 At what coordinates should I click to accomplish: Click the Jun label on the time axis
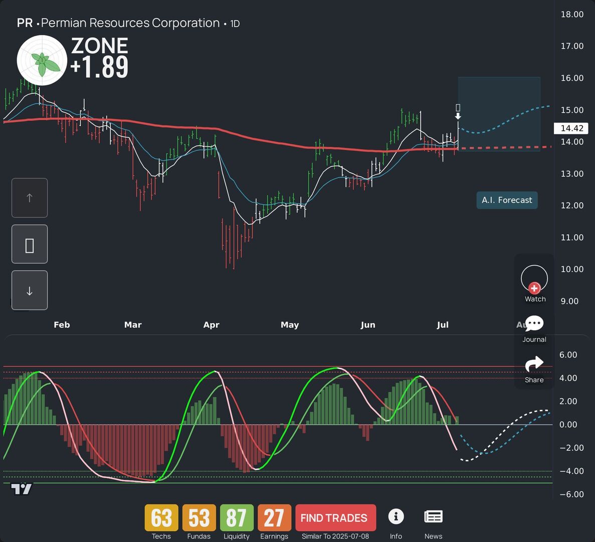tap(368, 325)
